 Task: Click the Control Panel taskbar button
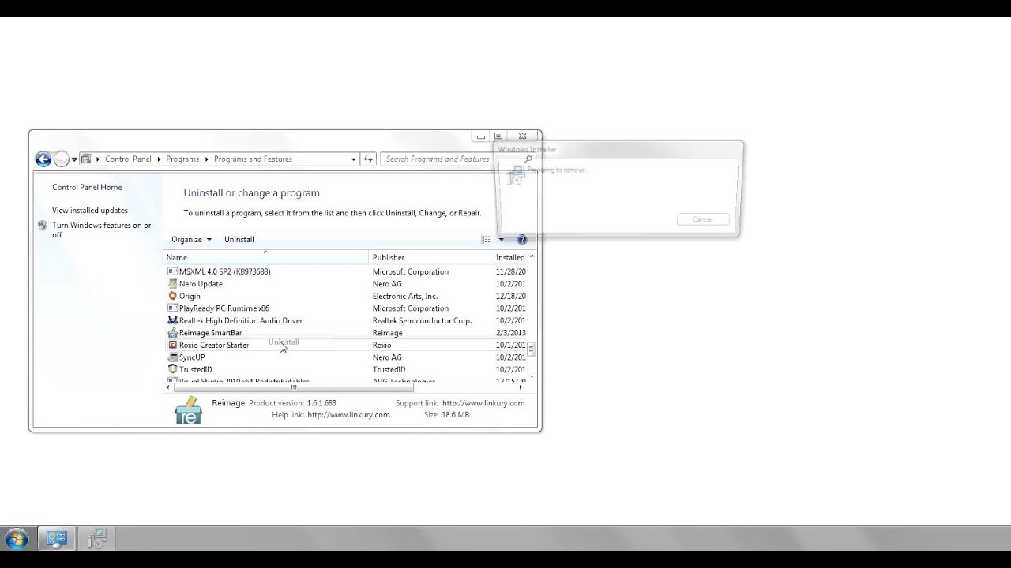coord(57,539)
